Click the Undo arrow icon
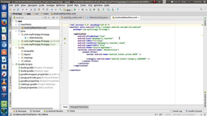The width and height of the screenshot is (207, 116). (23, 9)
